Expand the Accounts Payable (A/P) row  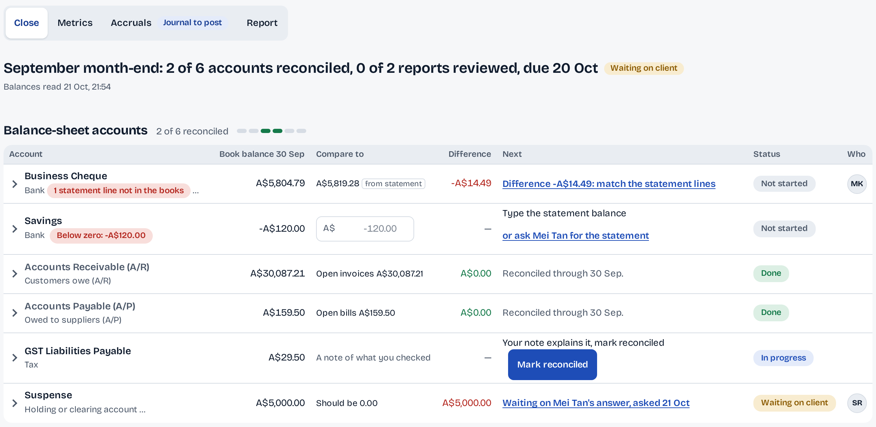click(15, 313)
